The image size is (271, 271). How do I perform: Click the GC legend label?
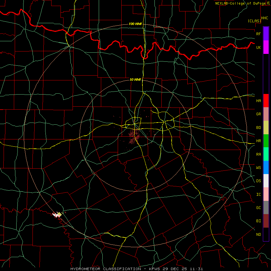[258, 208]
